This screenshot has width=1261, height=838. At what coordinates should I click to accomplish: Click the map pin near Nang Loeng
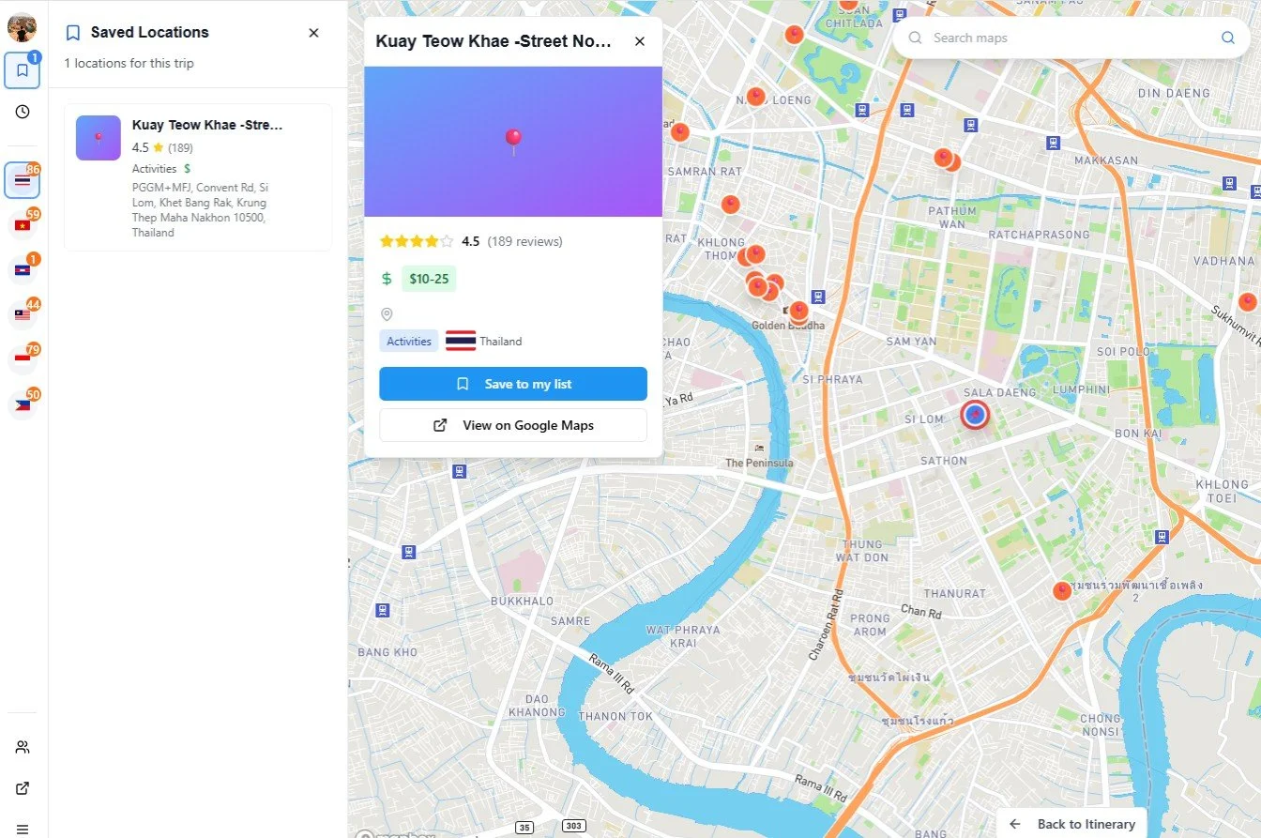coord(755,96)
